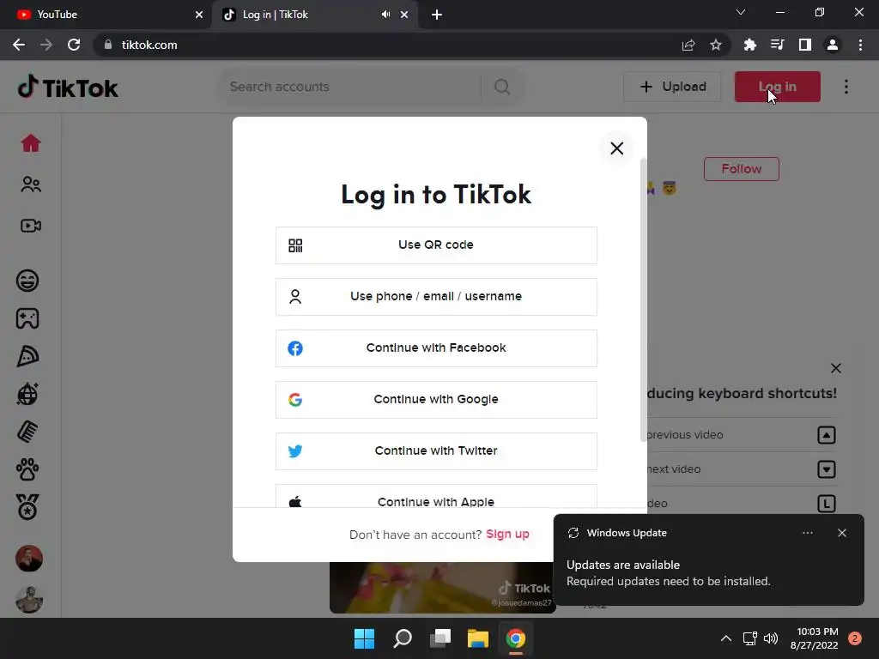
Task: Click the login dialog scrollbar
Action: (x=644, y=299)
